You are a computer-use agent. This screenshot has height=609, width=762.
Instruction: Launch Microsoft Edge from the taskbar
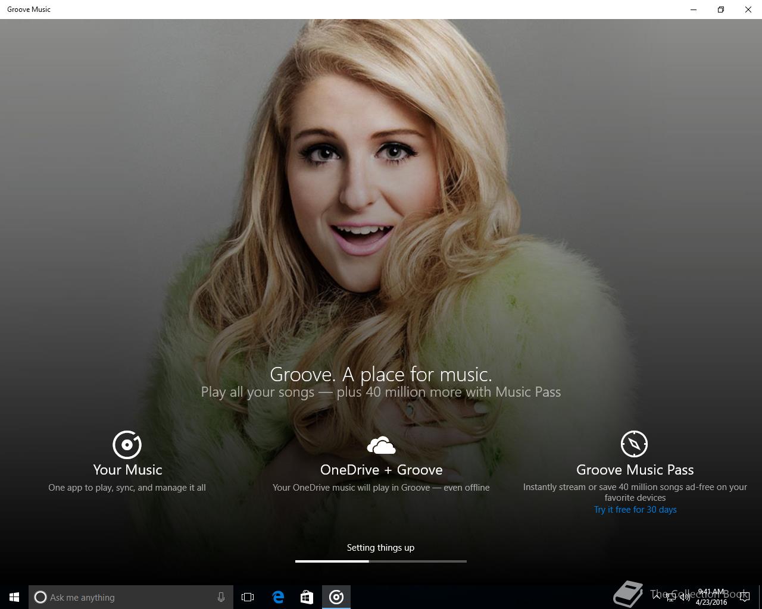pyautogui.click(x=278, y=597)
